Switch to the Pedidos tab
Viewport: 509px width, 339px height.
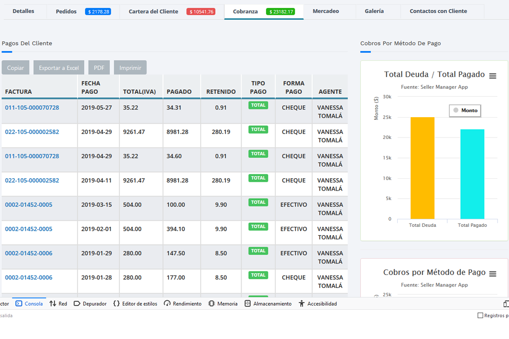83,11
